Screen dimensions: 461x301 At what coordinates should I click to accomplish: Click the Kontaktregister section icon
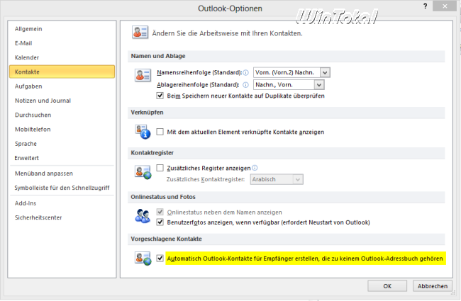(x=143, y=172)
